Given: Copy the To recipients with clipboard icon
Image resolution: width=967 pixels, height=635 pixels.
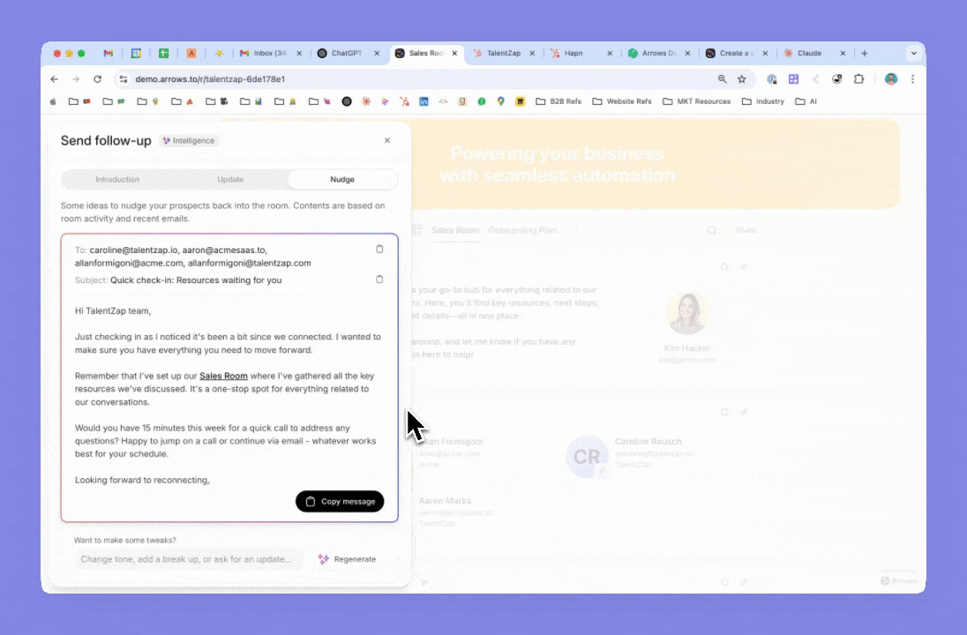Looking at the screenshot, I should [379, 249].
